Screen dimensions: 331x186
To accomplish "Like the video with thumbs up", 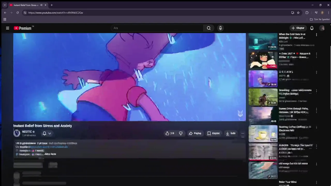I will coord(170,133).
